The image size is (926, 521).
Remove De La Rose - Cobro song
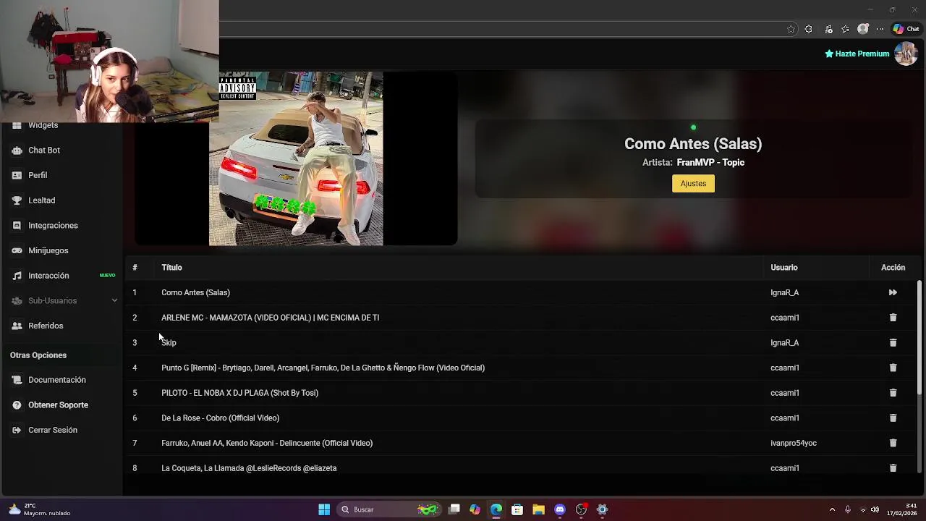(x=893, y=418)
